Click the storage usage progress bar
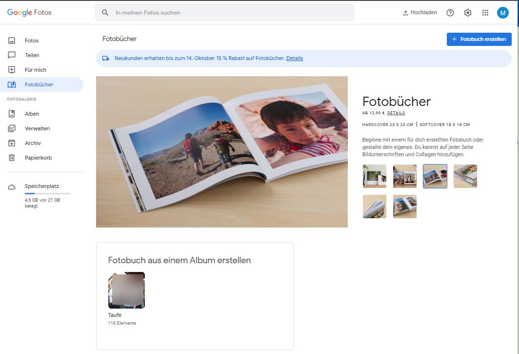Image resolution: width=519 pixels, height=354 pixels. coord(47,193)
